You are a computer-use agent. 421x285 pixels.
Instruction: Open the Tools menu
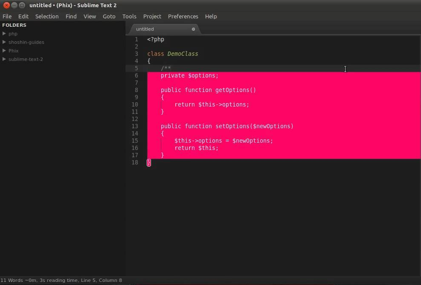(129, 16)
